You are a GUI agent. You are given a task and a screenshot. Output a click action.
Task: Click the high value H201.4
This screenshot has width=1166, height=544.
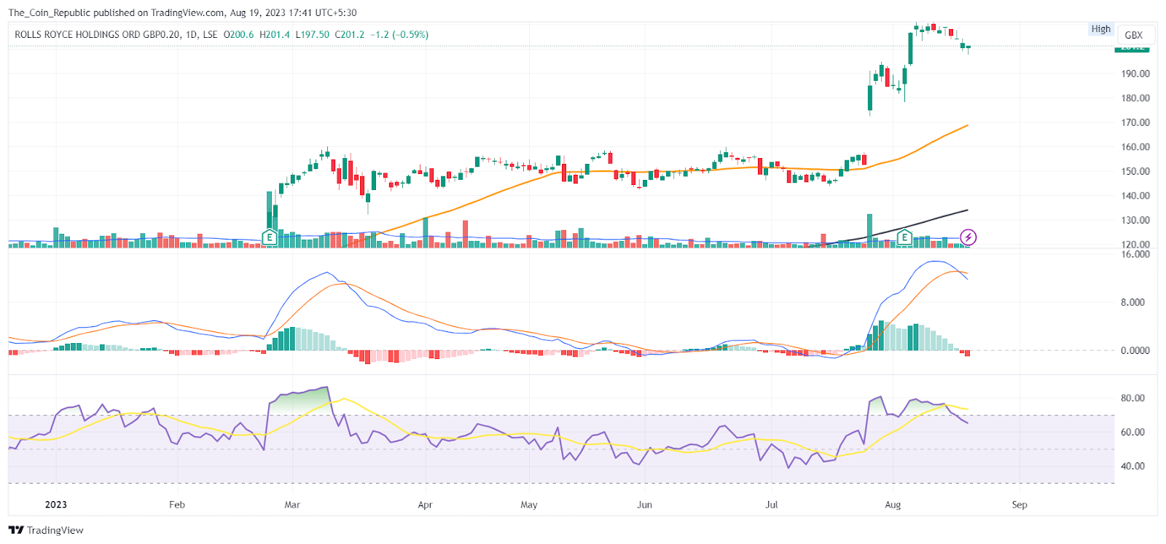point(275,34)
